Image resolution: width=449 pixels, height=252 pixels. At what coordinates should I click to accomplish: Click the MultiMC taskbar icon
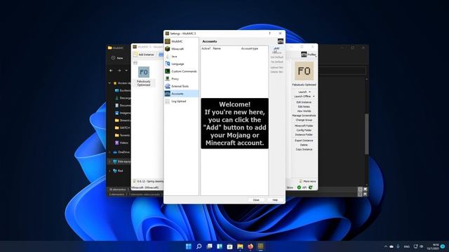coord(260,246)
